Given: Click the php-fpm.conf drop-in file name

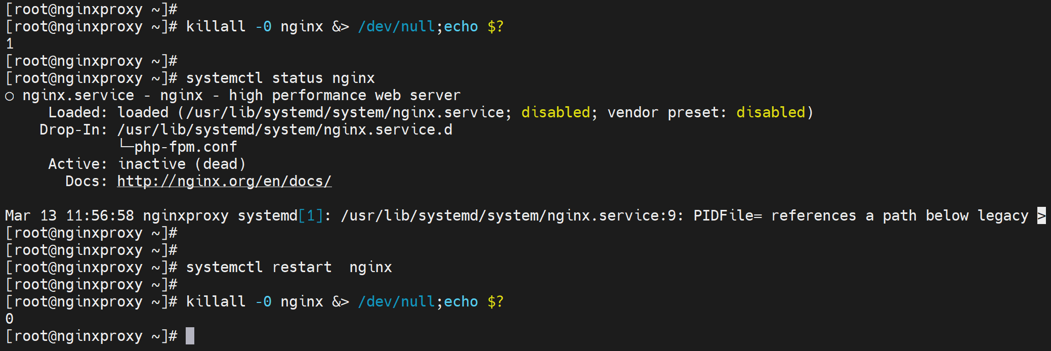Looking at the screenshot, I should pyautogui.click(x=186, y=147).
